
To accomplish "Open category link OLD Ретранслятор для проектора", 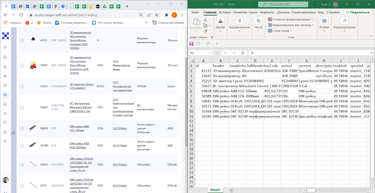I will pyautogui.click(x=122, y=86).
